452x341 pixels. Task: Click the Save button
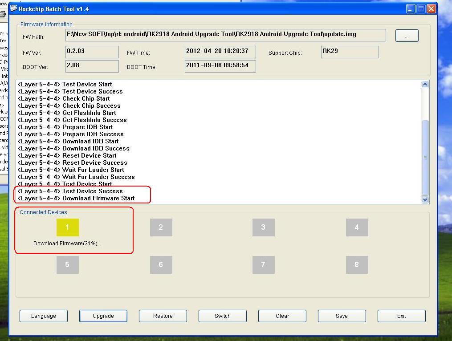click(x=342, y=316)
